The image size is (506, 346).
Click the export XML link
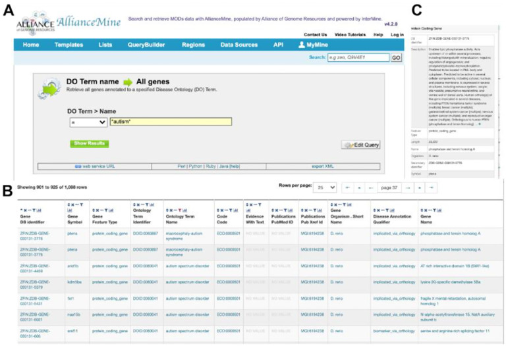[x=323, y=166]
